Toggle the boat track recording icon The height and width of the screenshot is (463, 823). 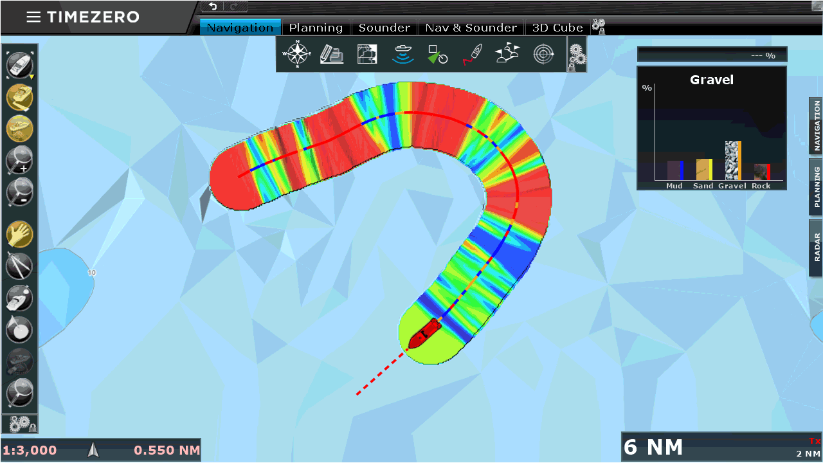tap(473, 55)
